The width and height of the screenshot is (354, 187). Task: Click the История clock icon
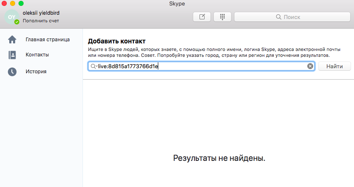click(12, 72)
